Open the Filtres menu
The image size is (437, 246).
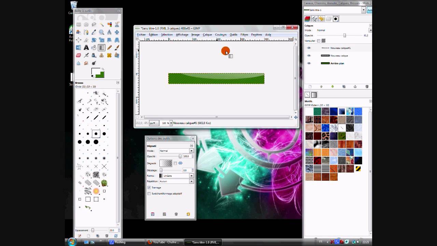tap(244, 35)
